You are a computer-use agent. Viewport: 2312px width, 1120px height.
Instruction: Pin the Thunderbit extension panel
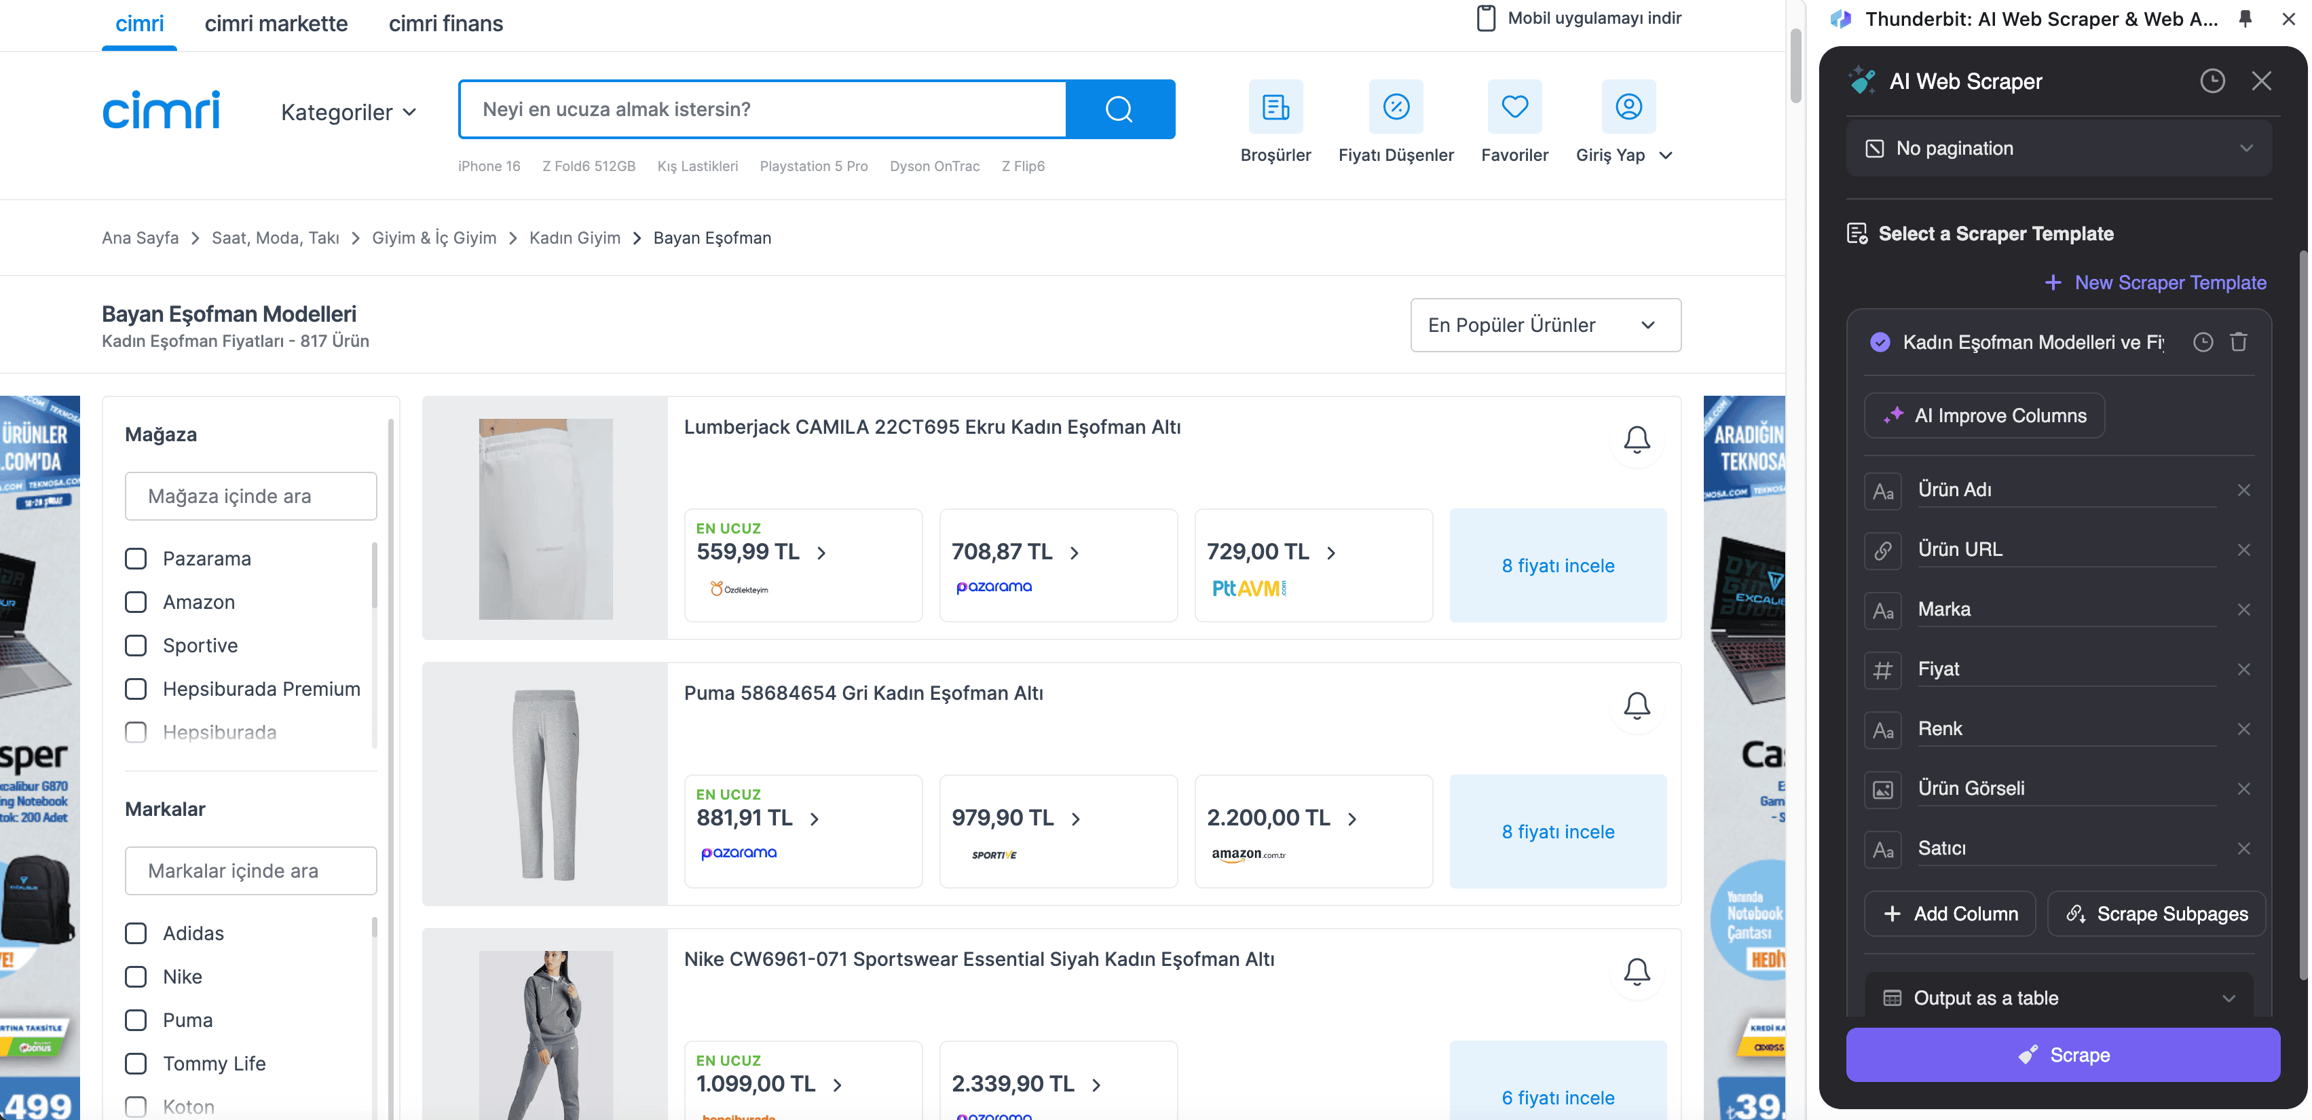click(x=2245, y=19)
